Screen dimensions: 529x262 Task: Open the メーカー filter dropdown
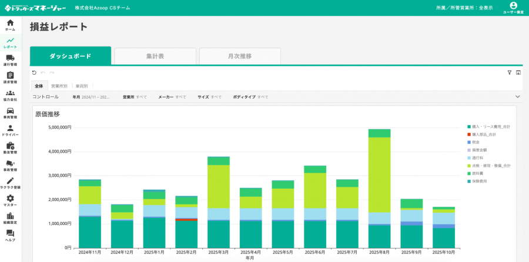tap(172, 97)
